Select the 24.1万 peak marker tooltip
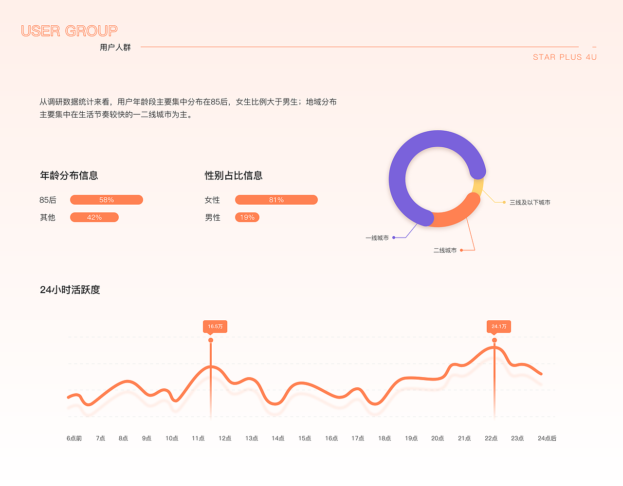The width and height of the screenshot is (623, 486). [498, 327]
